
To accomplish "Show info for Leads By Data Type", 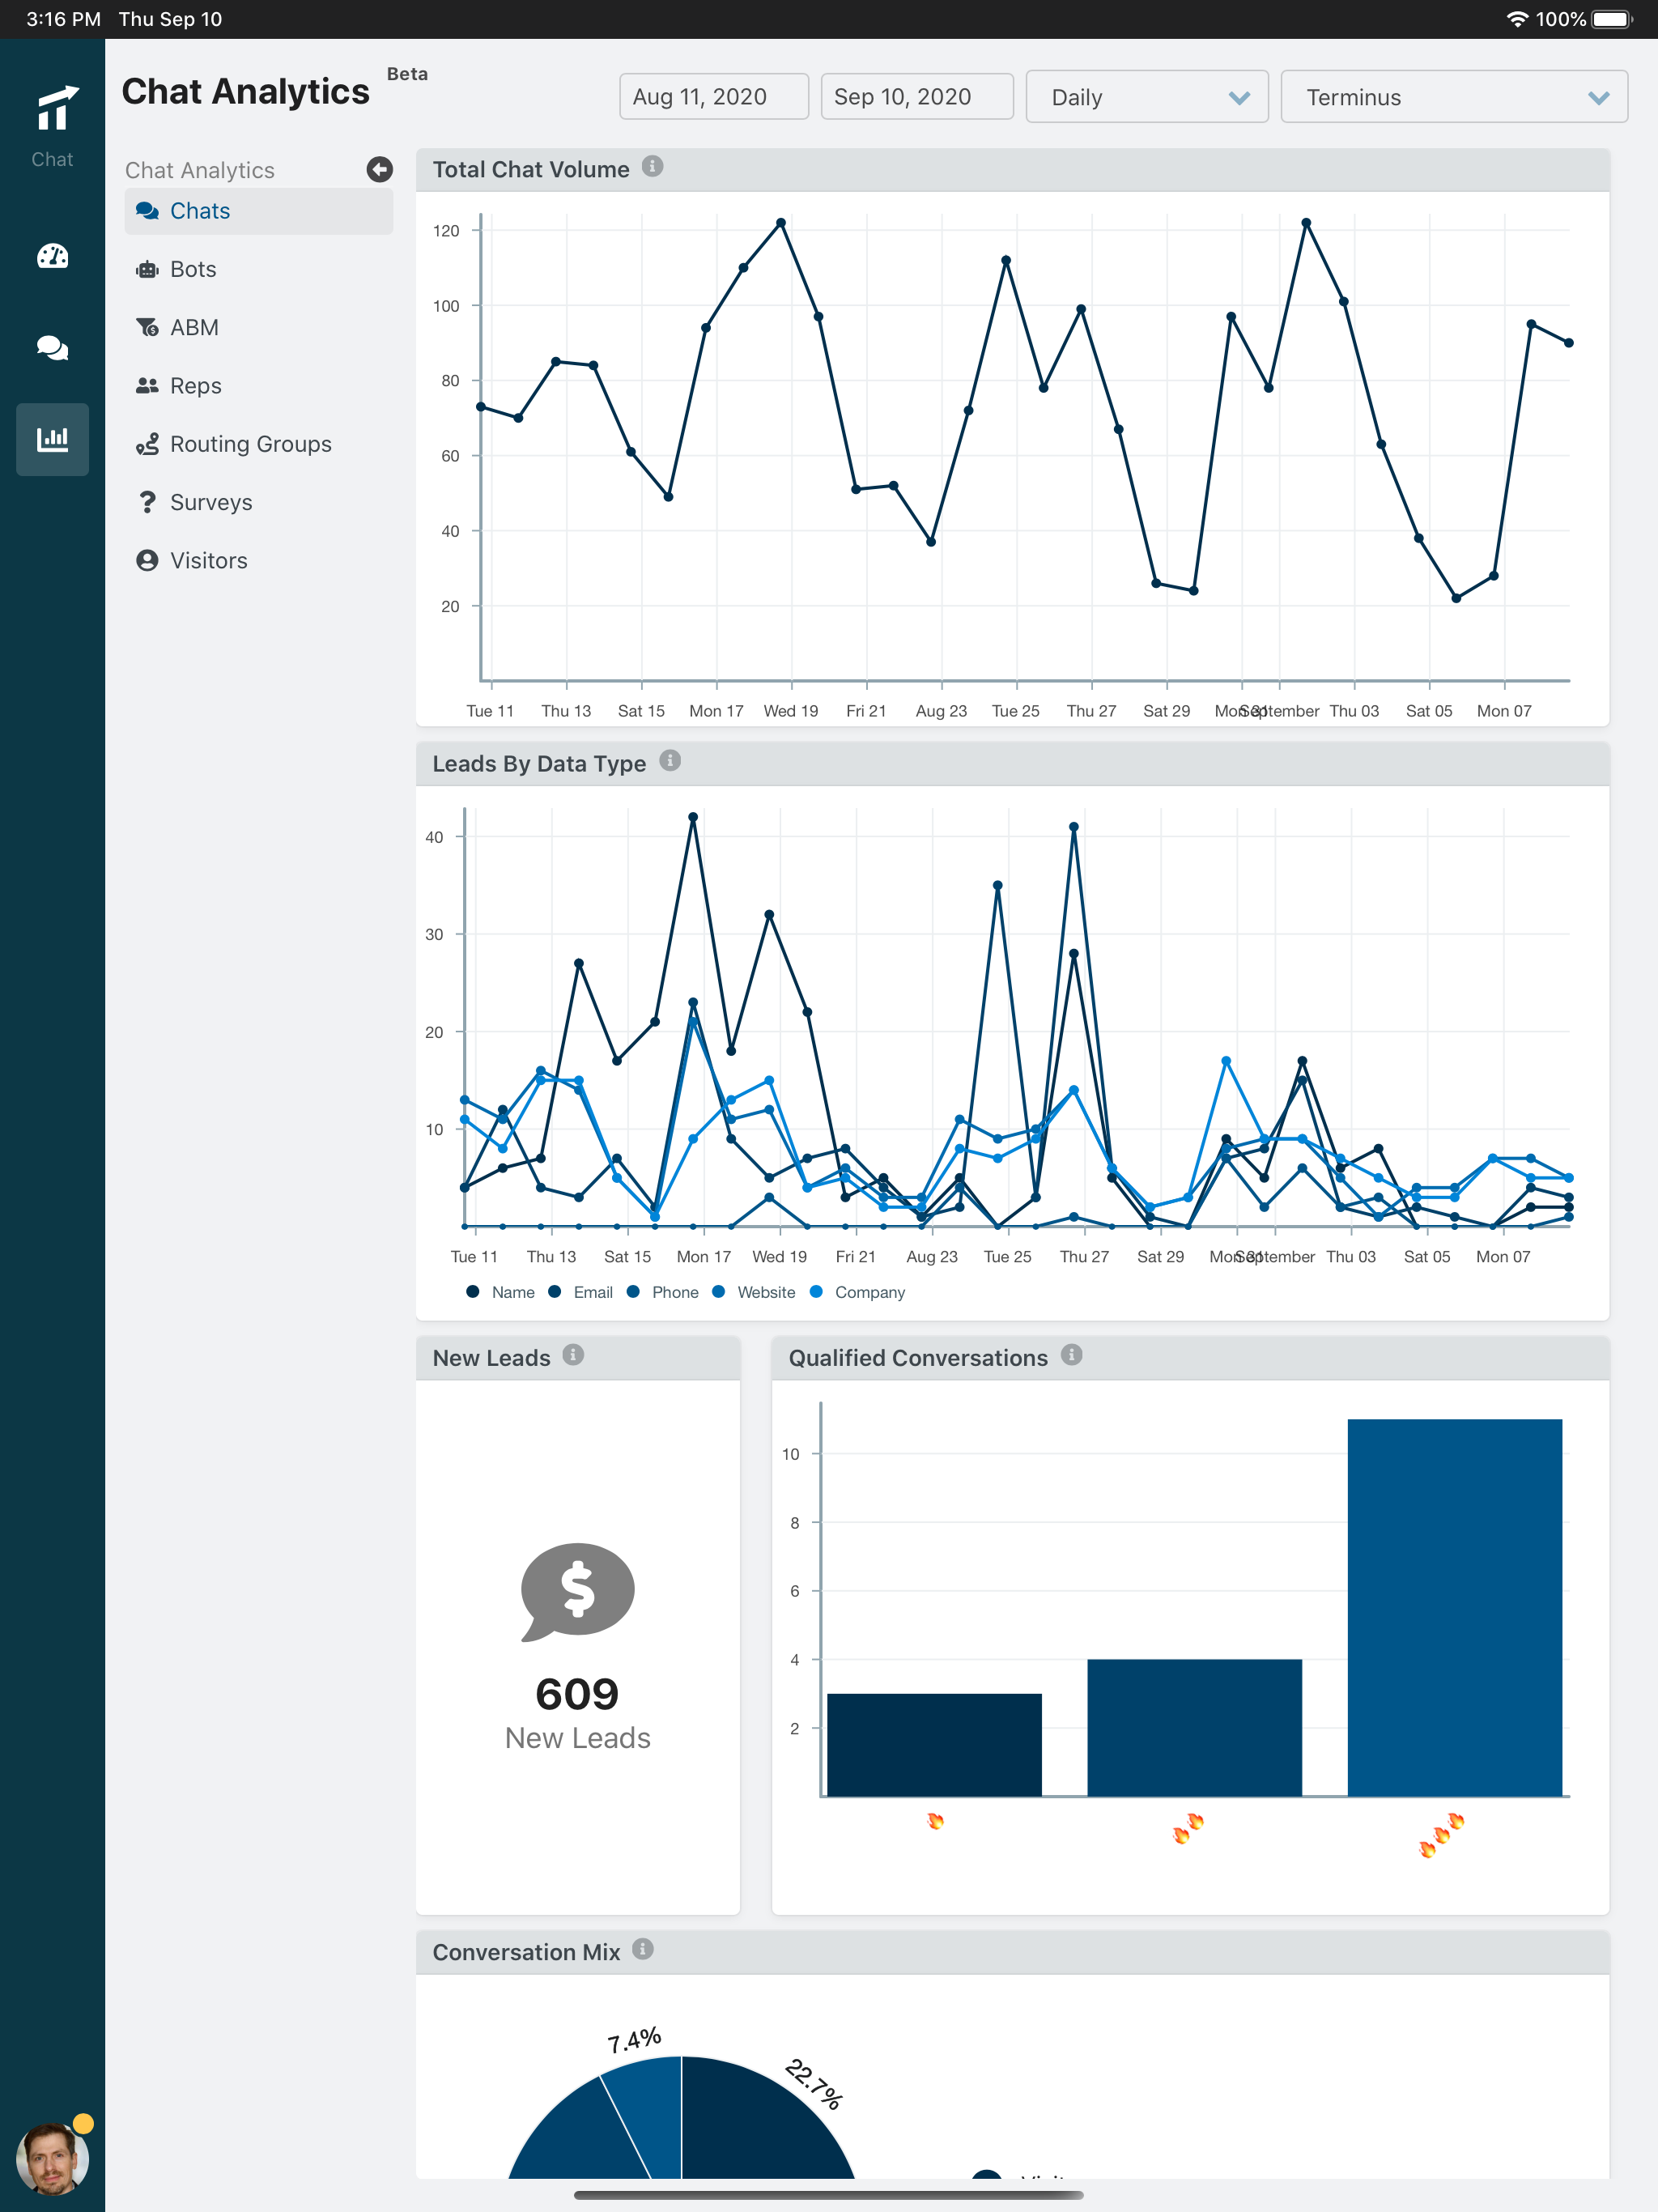I will pos(670,761).
